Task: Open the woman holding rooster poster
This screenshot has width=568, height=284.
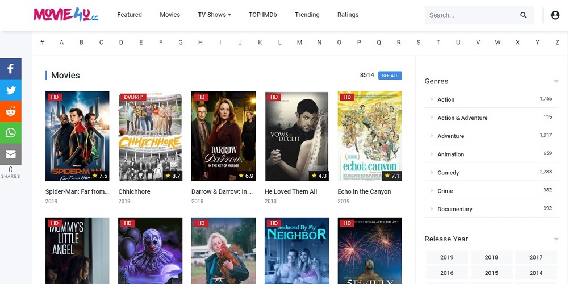Action: click(223, 250)
